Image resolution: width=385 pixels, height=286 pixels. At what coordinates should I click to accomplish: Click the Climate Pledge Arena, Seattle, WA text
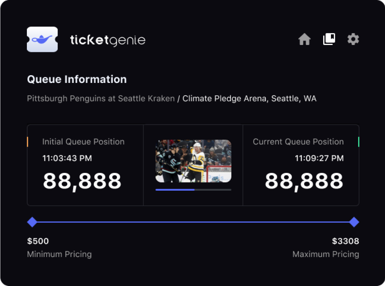point(249,99)
